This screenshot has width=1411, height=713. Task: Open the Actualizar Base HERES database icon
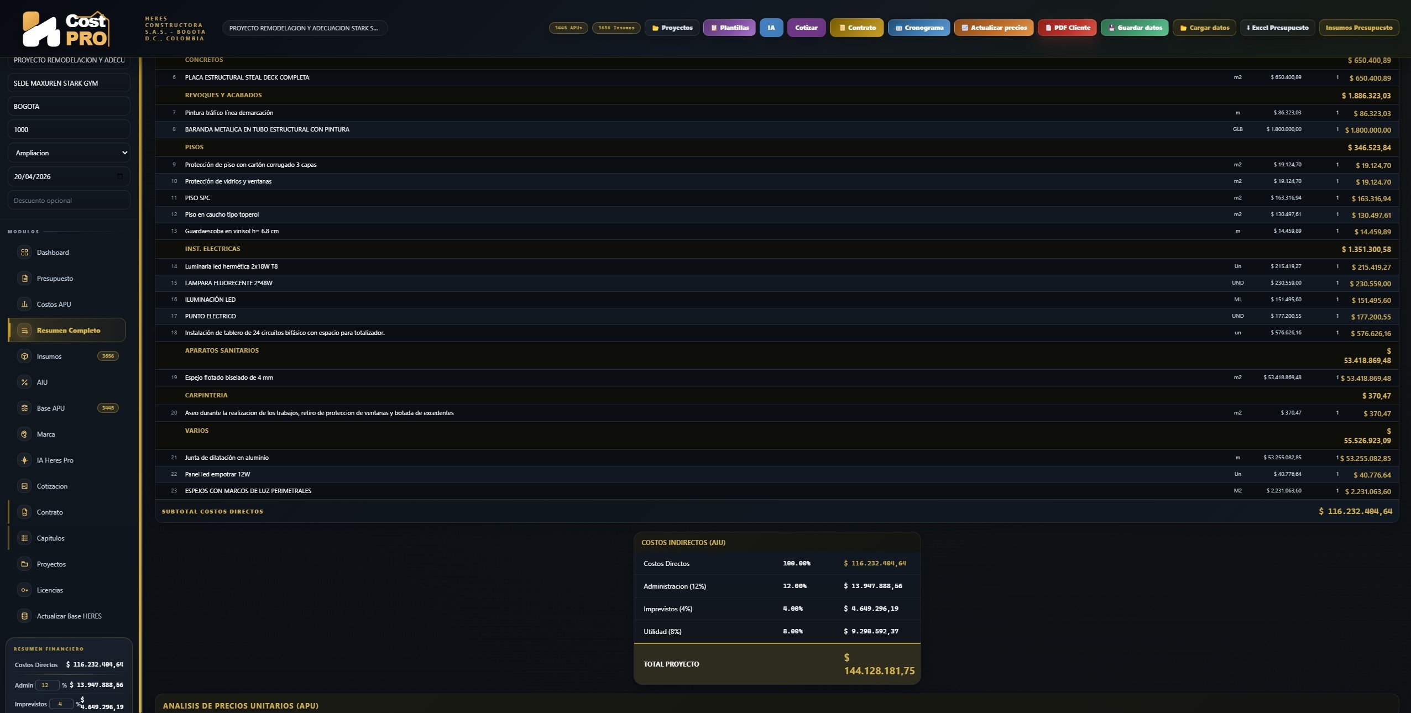24,616
